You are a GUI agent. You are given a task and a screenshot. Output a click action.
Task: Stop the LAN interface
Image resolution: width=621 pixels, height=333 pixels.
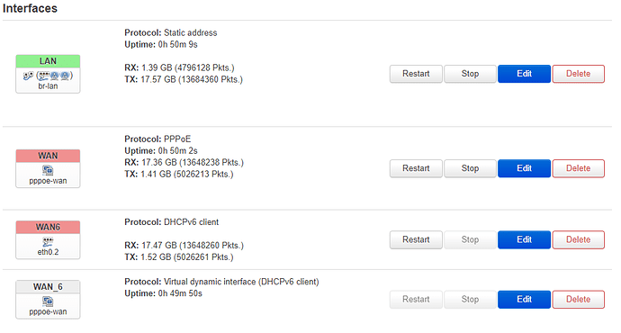coord(470,74)
